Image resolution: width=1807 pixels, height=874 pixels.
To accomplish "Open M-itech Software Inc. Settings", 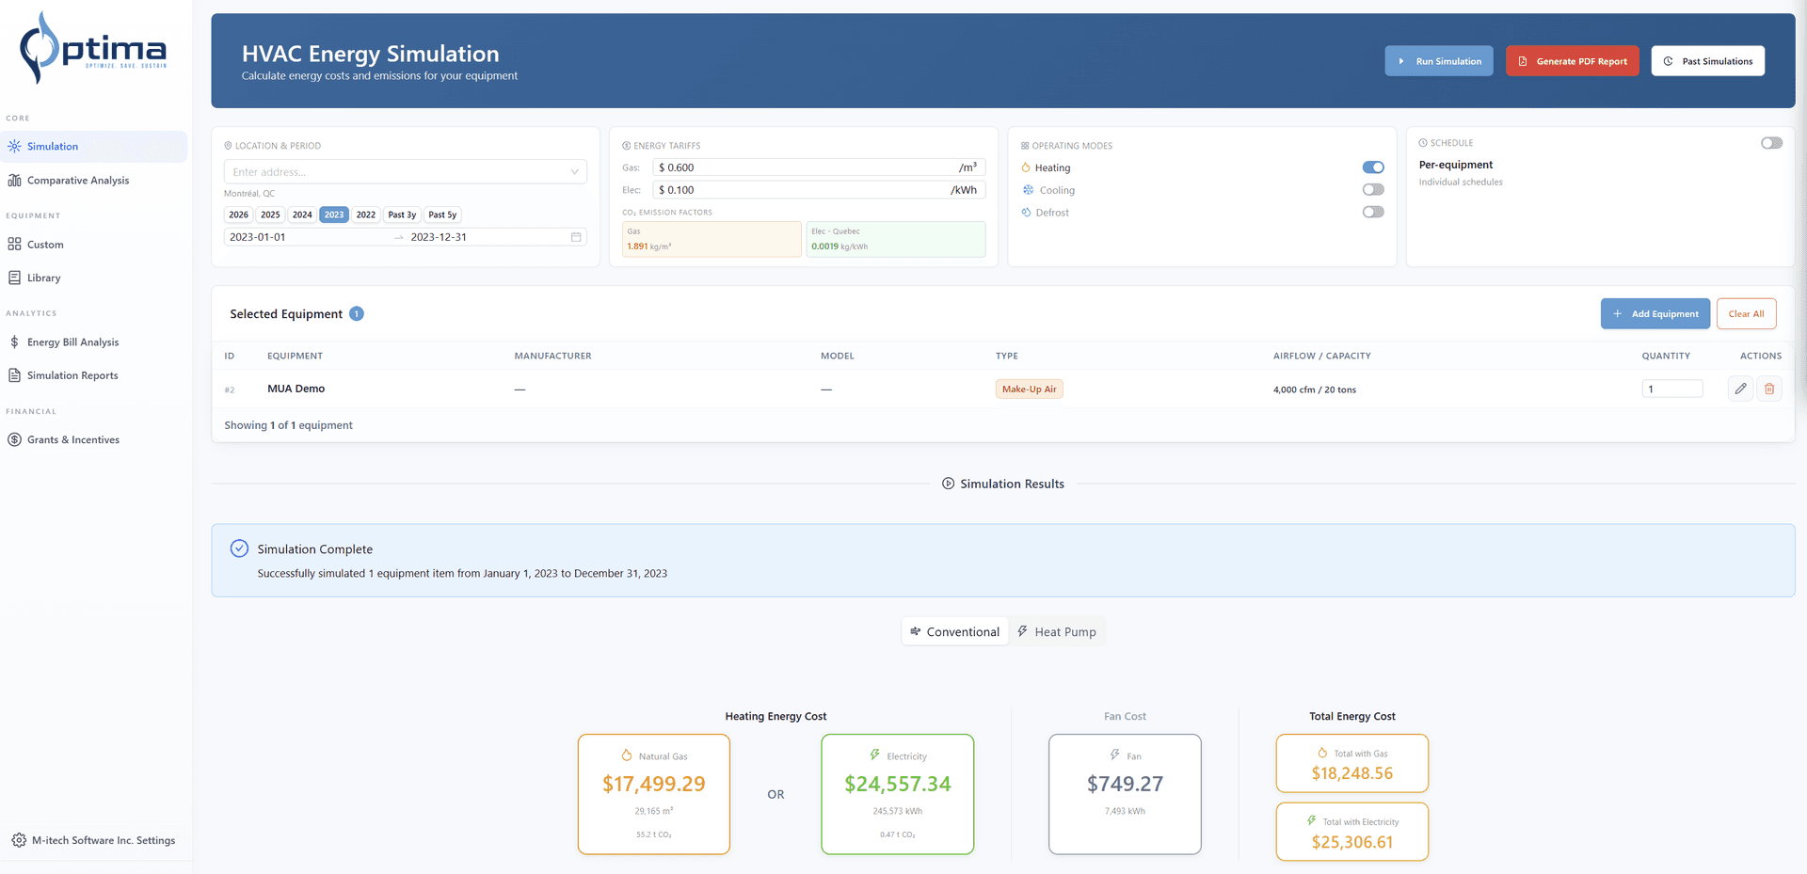I will pyautogui.click(x=94, y=840).
